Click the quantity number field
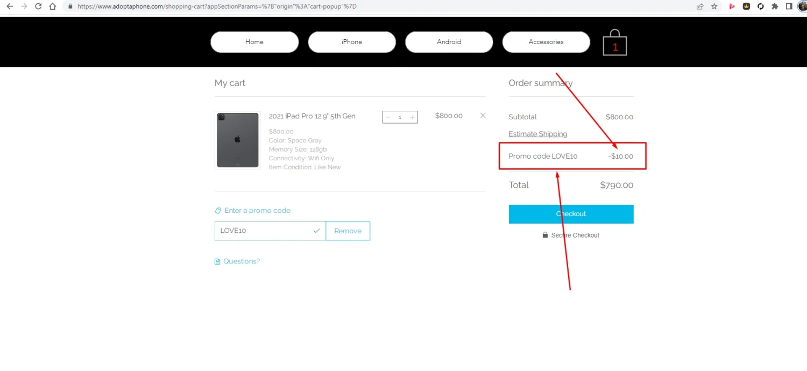Viewport: 807px width, 371px height. pyautogui.click(x=400, y=117)
